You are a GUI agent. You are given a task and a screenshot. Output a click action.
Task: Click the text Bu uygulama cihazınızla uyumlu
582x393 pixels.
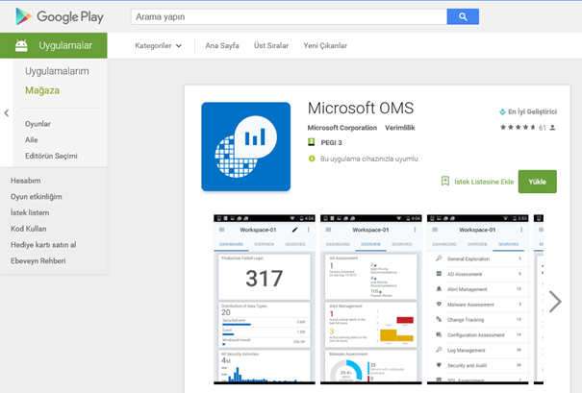pos(369,159)
